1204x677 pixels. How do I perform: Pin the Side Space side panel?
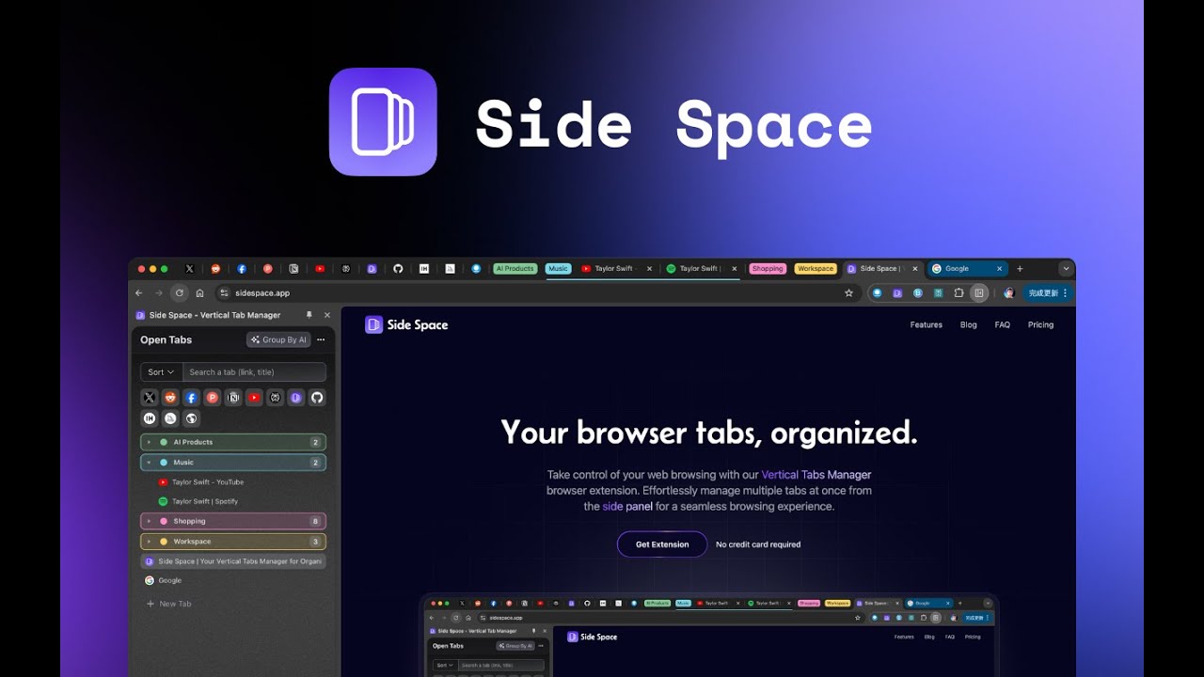tap(309, 315)
